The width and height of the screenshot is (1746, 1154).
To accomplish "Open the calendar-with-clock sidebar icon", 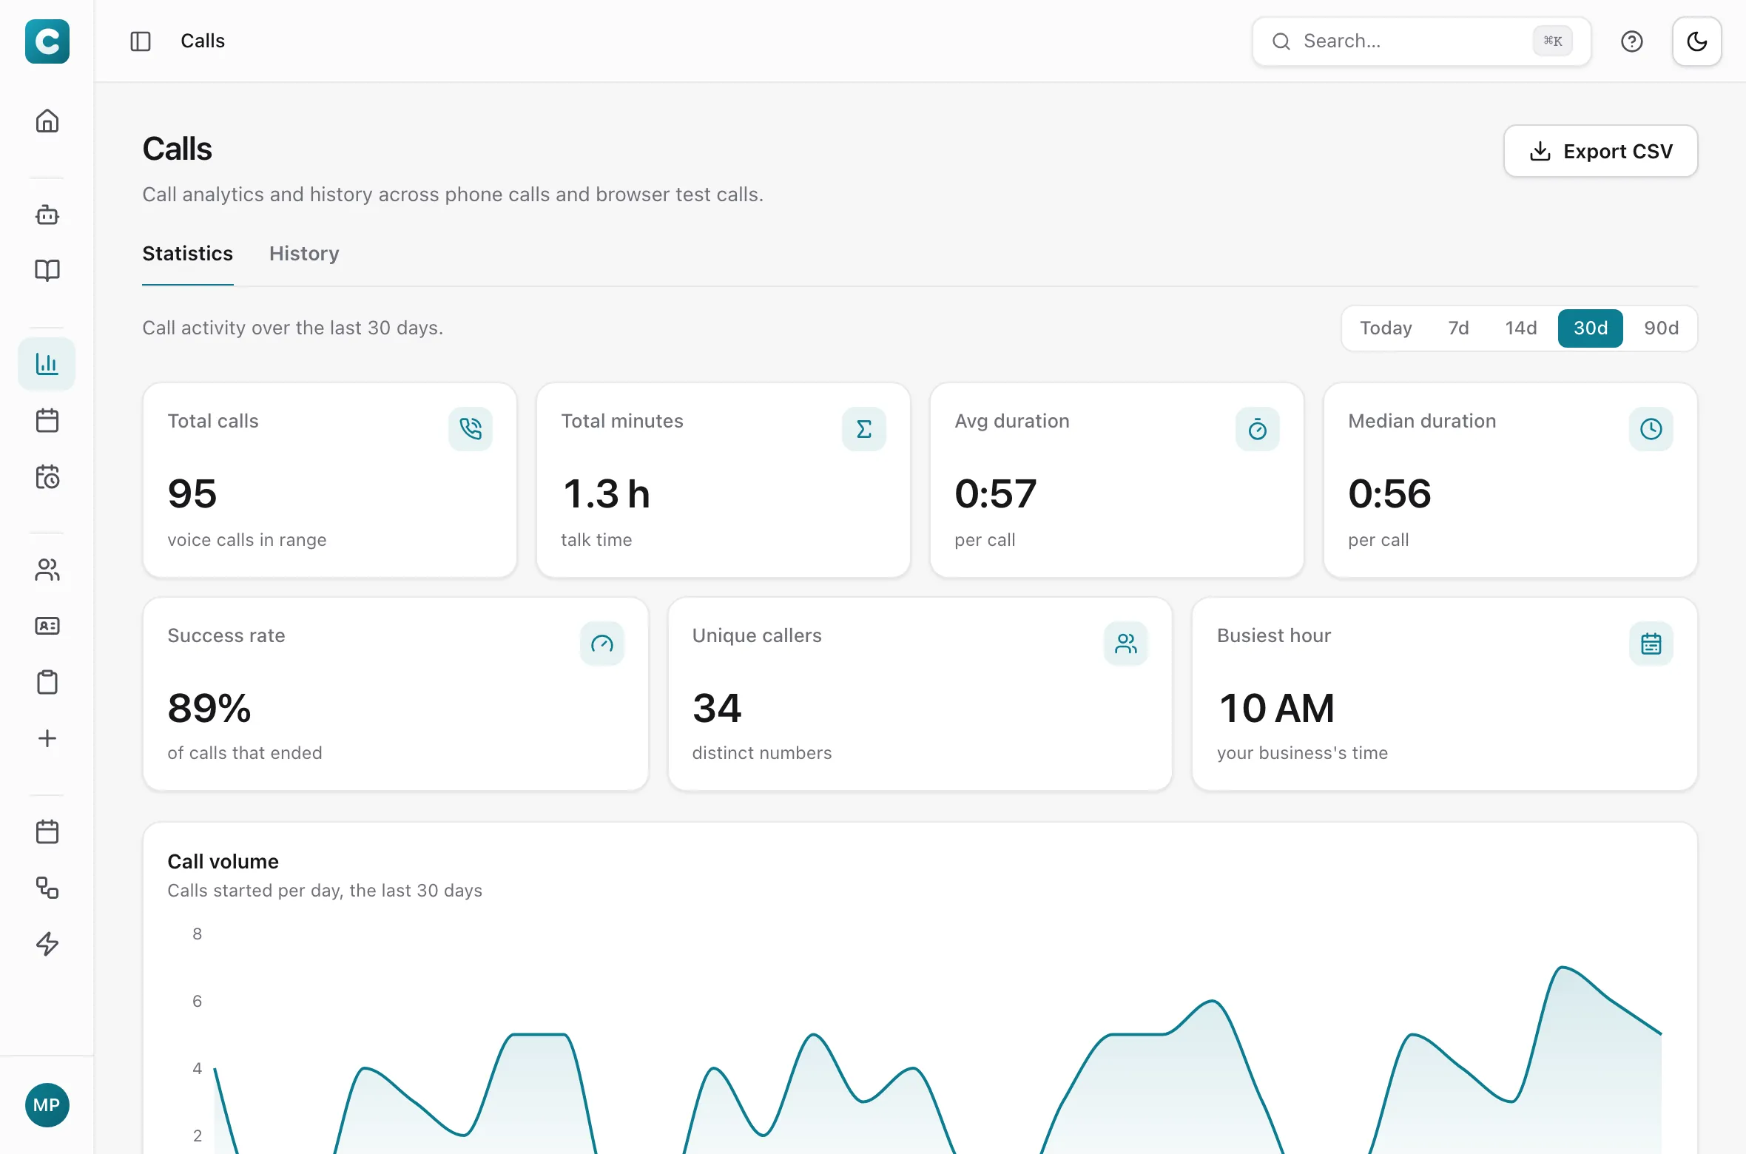I will click(x=47, y=477).
